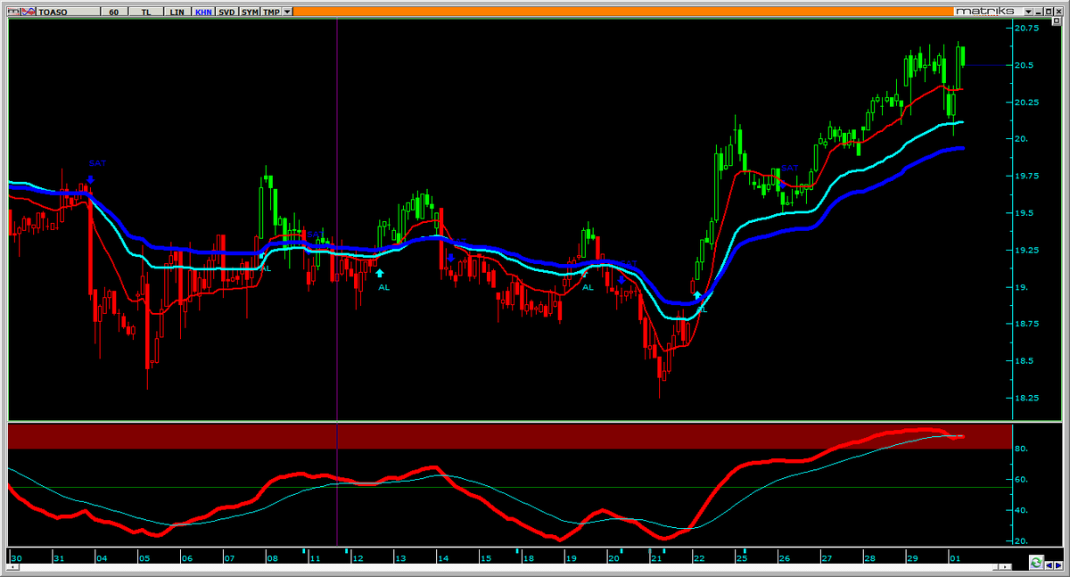Viewport: 1070px width, 577px height.
Task: Click the AL buy arrow near 22
Action: pos(697,294)
